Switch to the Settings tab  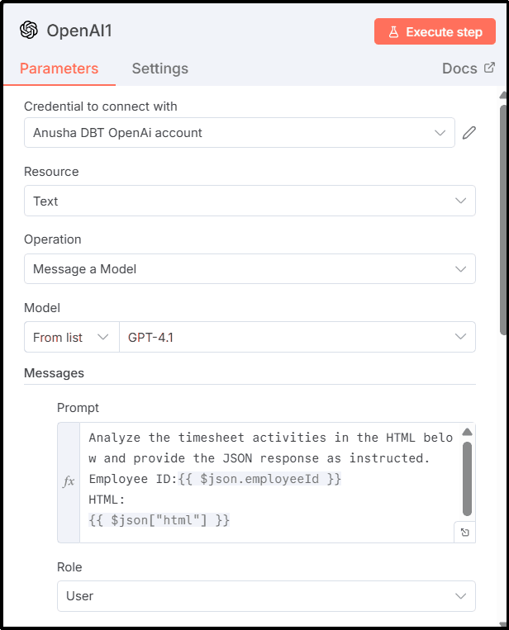(159, 69)
